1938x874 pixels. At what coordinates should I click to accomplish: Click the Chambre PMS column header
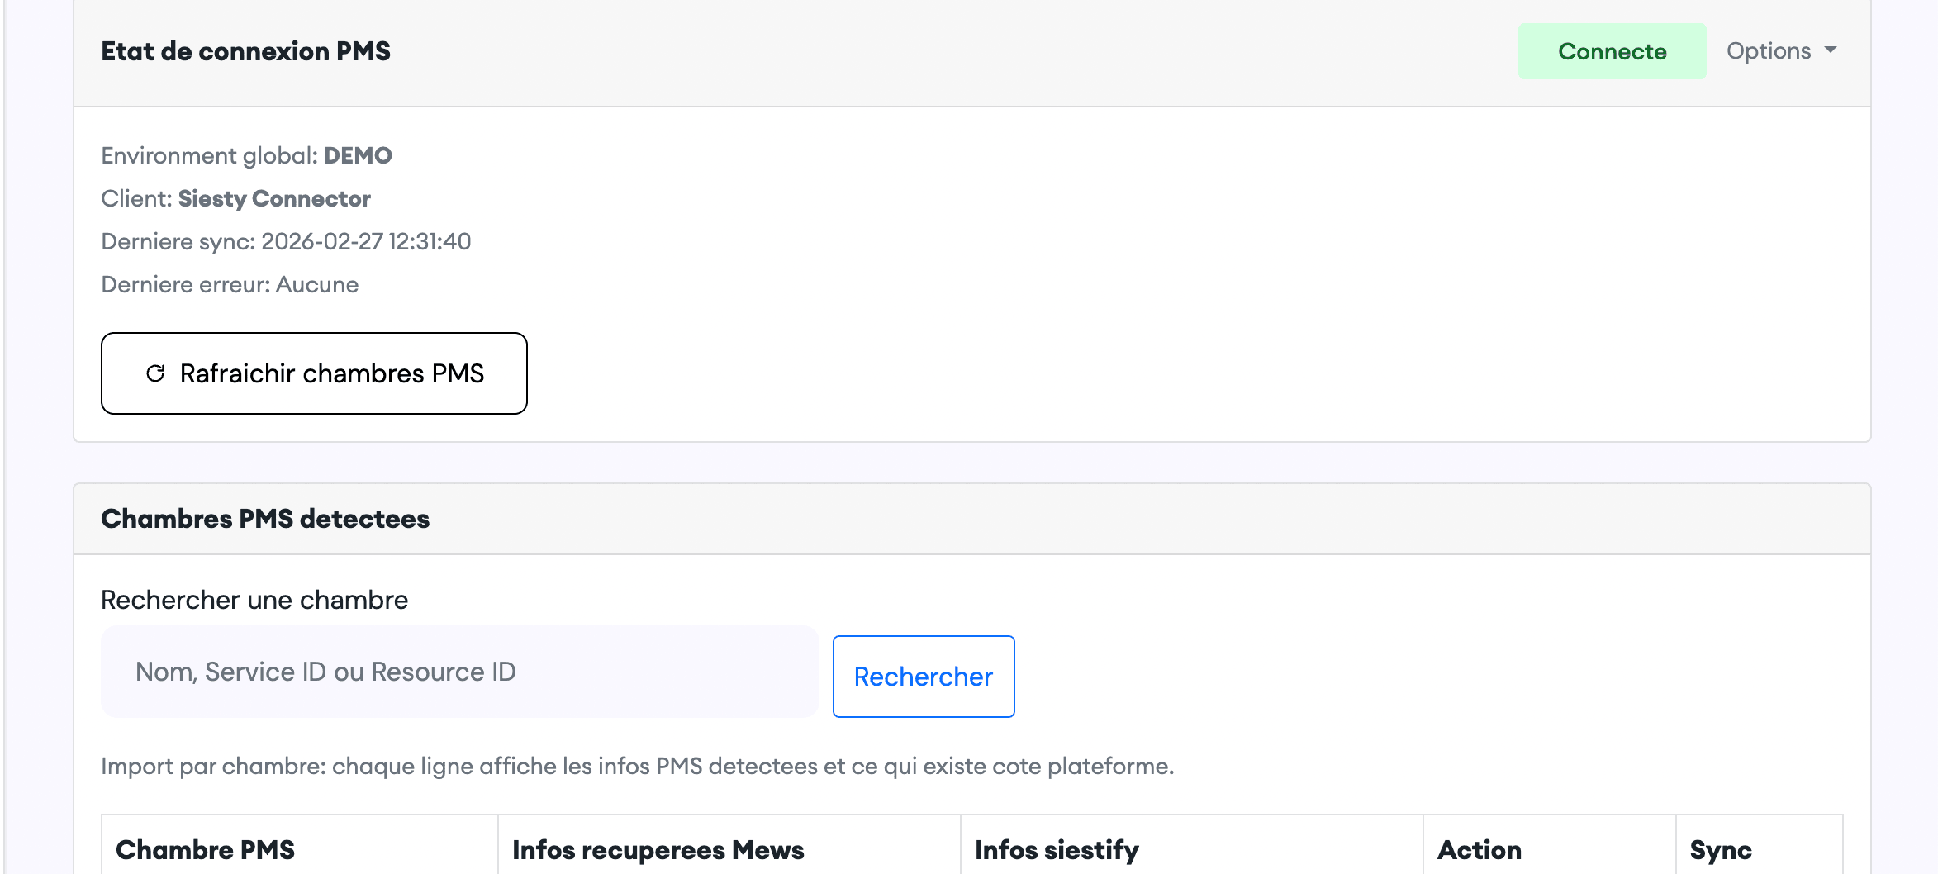point(205,849)
